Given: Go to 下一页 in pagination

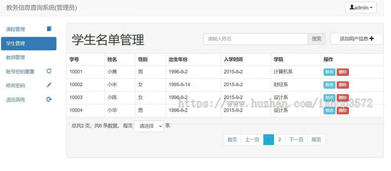Looking at the screenshot, I should (x=296, y=140).
